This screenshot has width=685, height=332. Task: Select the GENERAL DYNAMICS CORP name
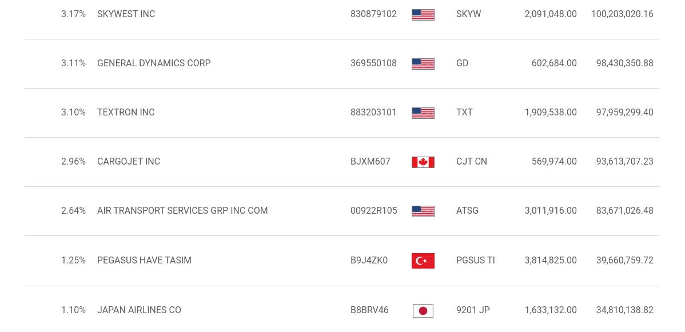[154, 63]
